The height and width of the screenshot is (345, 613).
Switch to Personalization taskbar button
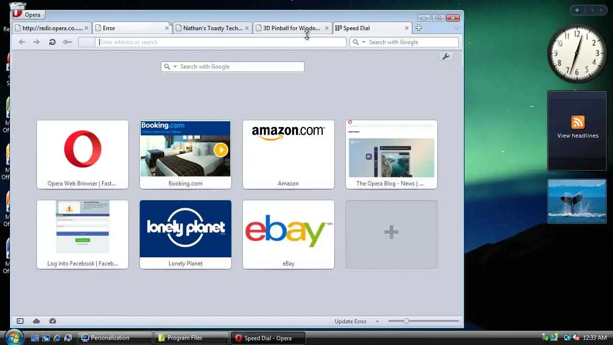click(x=115, y=338)
